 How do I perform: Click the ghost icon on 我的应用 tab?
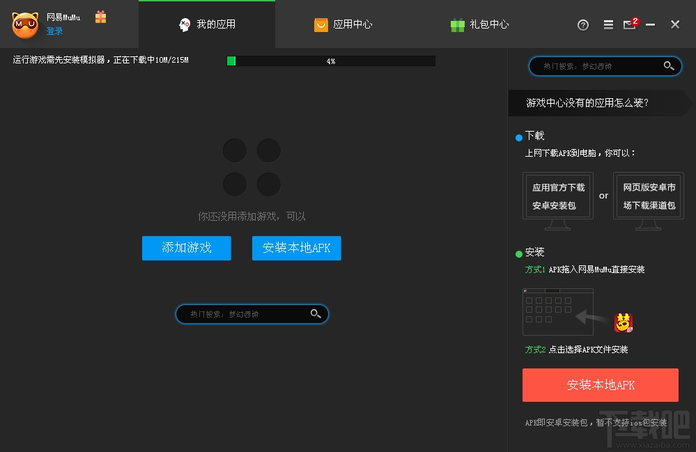click(184, 24)
